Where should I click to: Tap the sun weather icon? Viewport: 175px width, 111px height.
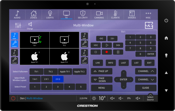[x=94, y=98]
